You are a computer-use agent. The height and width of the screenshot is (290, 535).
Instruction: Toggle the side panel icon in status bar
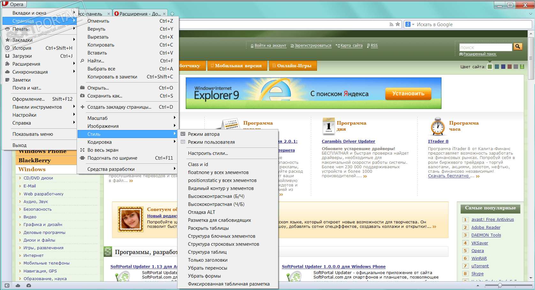7,286
